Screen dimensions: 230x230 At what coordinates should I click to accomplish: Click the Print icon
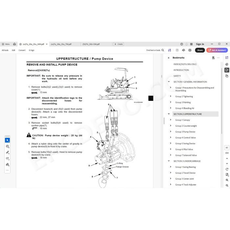[190, 50]
